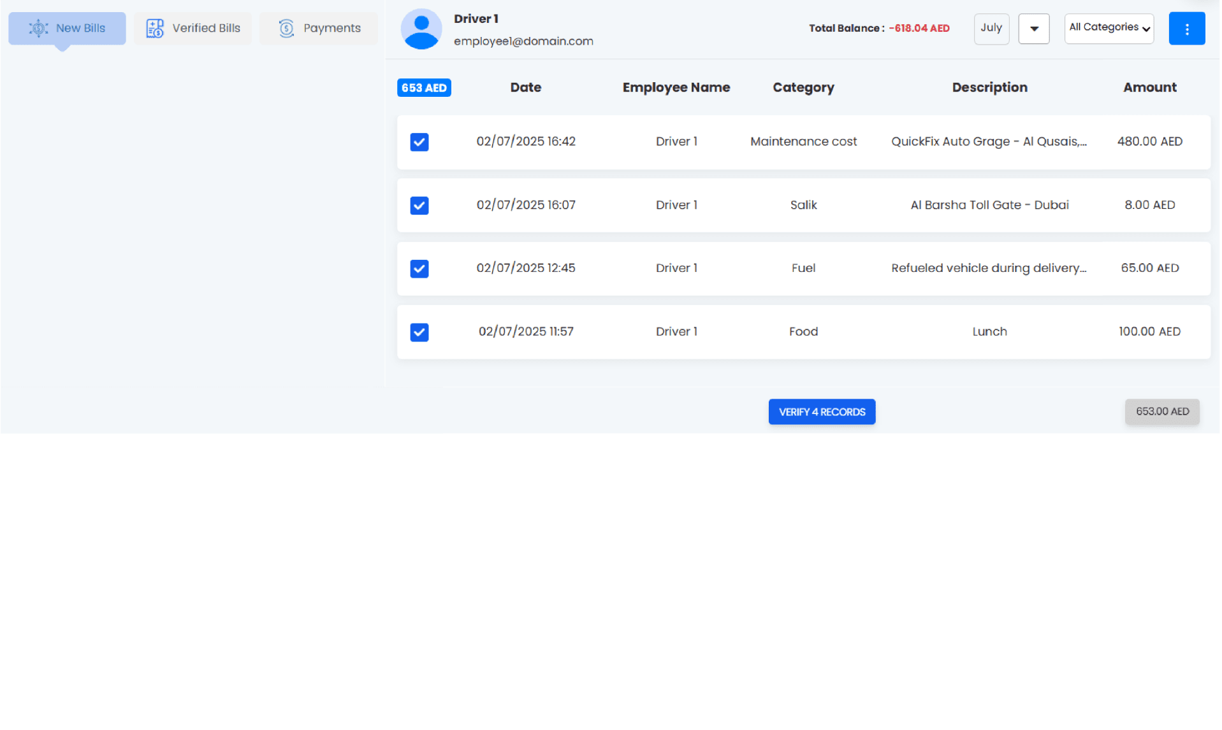Click the Employee Name column header

pyautogui.click(x=676, y=87)
